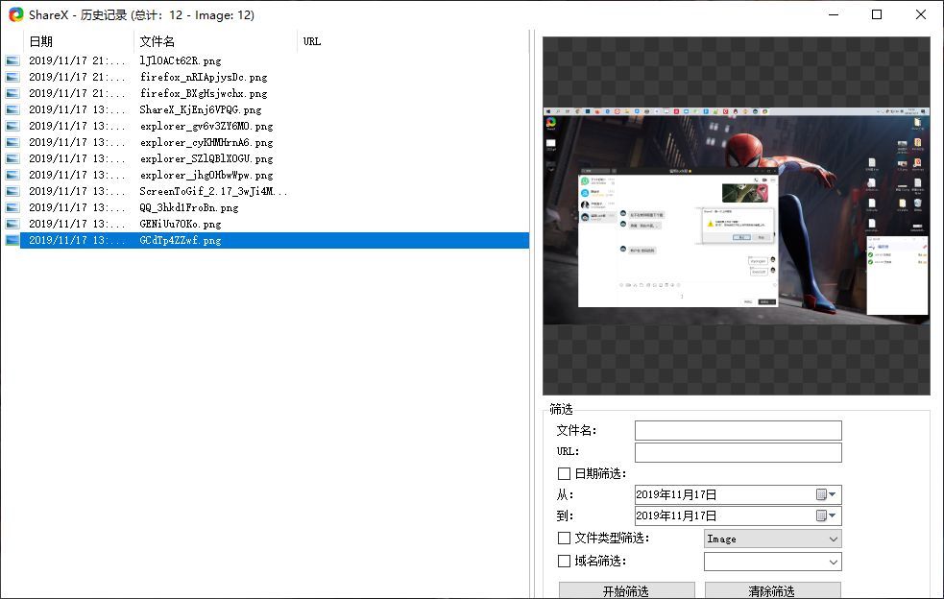The height and width of the screenshot is (599, 944).
Task: Click the file icon for ScreenToGif_2.17 entry
Action: 12,191
